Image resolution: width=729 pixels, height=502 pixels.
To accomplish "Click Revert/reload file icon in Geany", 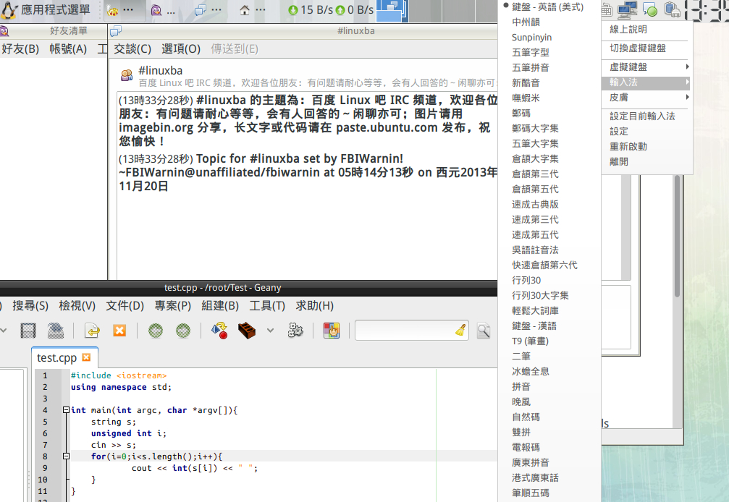I will coord(93,331).
